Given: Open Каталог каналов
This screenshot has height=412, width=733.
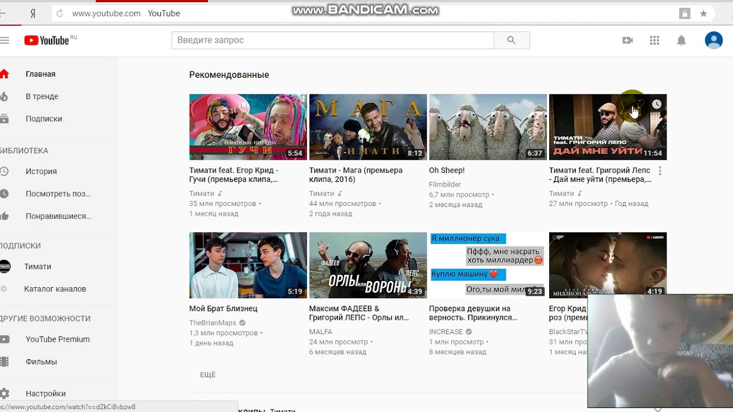Looking at the screenshot, I should click(x=55, y=289).
